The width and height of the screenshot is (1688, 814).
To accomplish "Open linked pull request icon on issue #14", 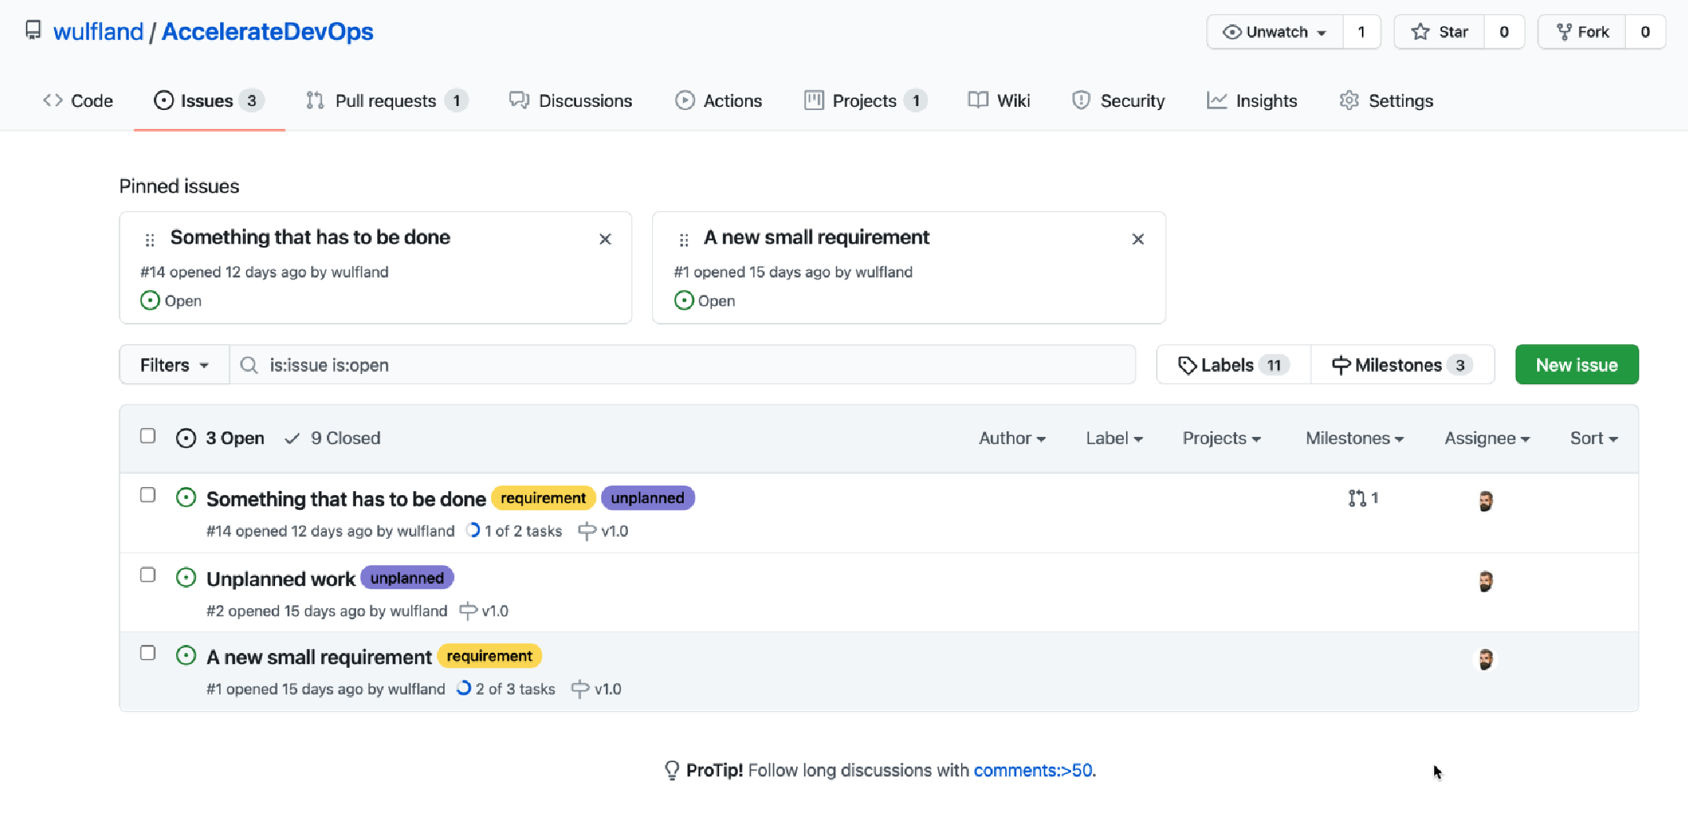I will click(1363, 498).
